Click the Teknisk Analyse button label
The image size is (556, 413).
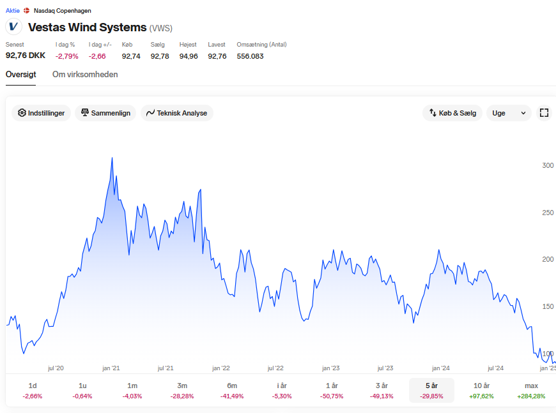(x=182, y=113)
